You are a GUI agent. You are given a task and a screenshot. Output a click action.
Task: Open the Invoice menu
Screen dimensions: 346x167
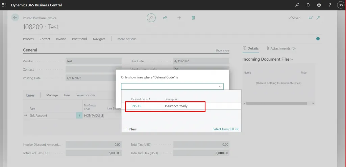[x=61, y=39]
